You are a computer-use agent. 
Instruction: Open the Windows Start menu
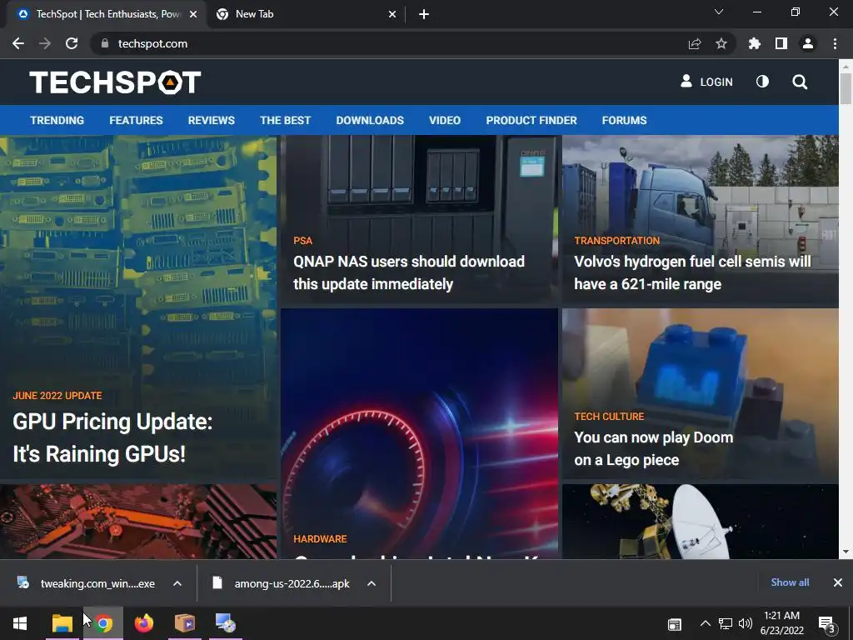(x=20, y=623)
